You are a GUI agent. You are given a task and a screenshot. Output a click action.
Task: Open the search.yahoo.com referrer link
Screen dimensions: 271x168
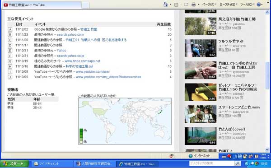click(70, 35)
